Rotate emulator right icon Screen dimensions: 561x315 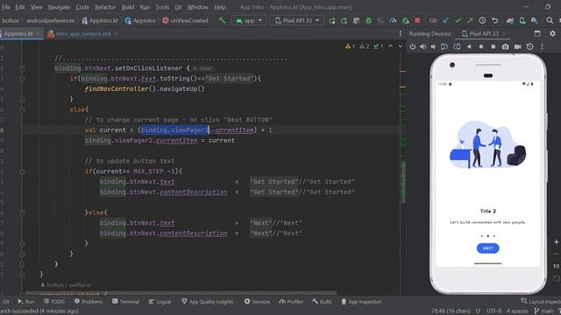[457, 46]
